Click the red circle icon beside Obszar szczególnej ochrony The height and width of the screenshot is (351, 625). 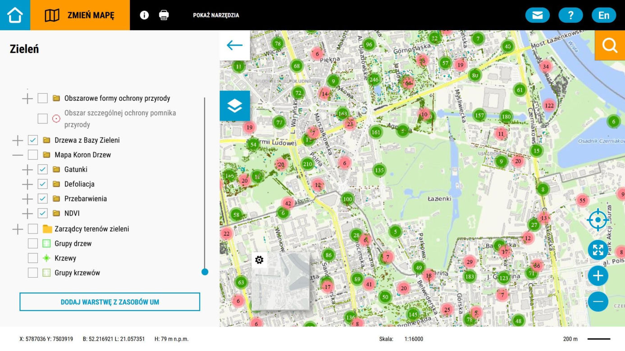click(56, 119)
